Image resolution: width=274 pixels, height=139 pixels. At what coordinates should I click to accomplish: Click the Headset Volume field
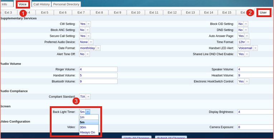point(255,75)
